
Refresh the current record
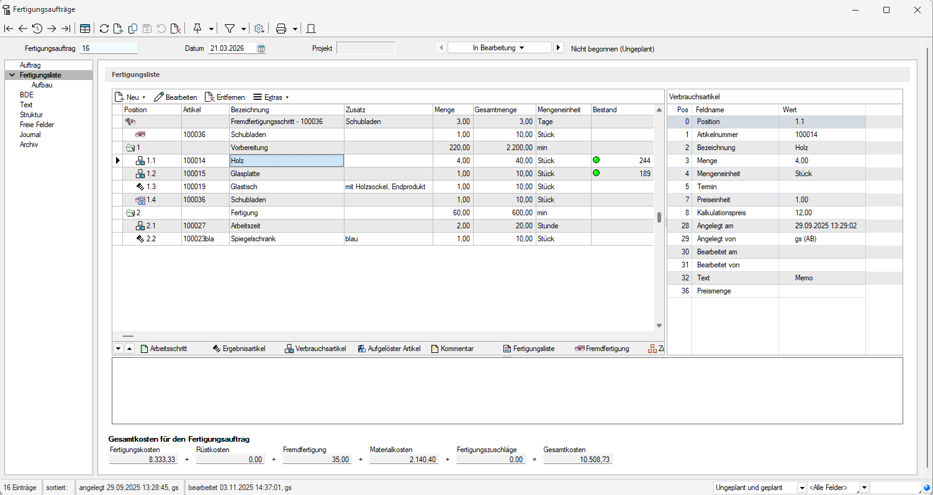(x=104, y=29)
